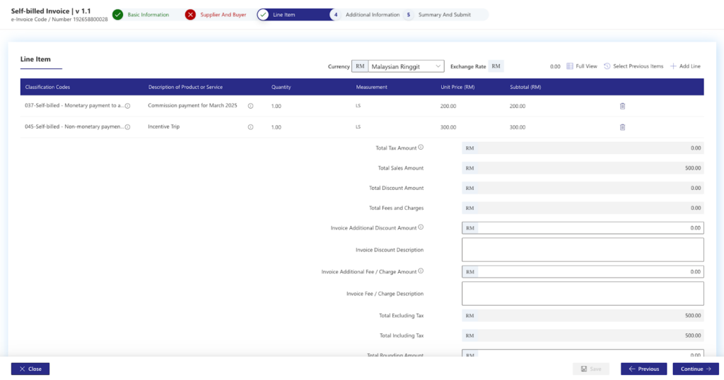Image resolution: width=724 pixels, height=380 pixels.
Task: Open Summary And Submit step
Action: (445, 14)
